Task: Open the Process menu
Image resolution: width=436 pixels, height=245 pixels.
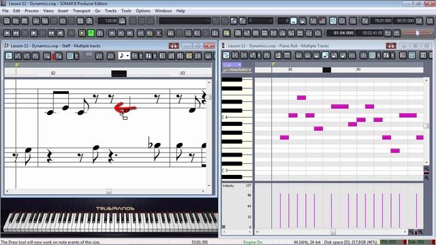Action: [31, 11]
